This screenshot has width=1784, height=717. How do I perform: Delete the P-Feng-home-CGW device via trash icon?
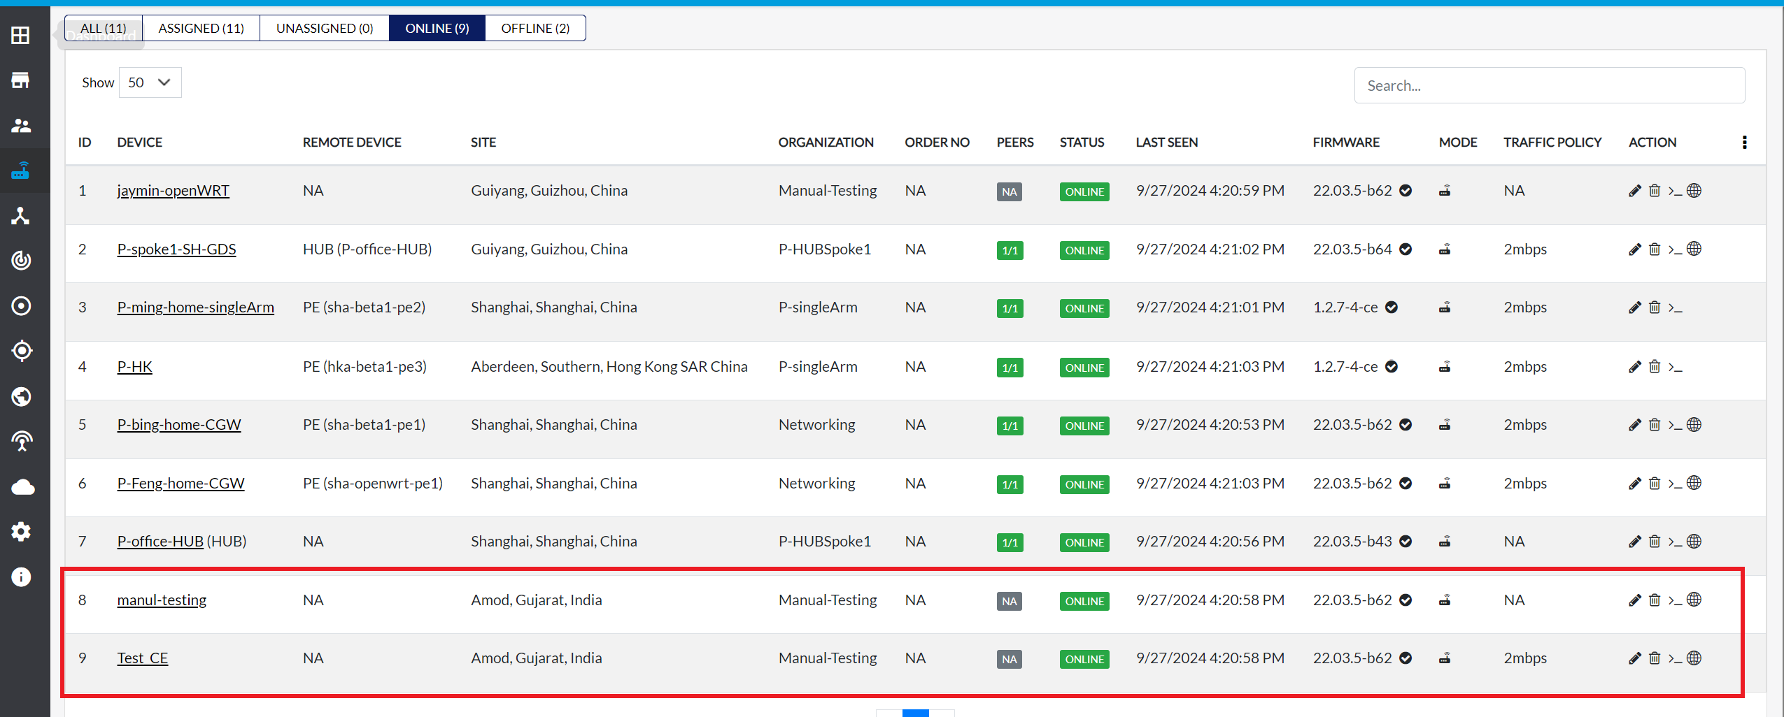point(1655,484)
